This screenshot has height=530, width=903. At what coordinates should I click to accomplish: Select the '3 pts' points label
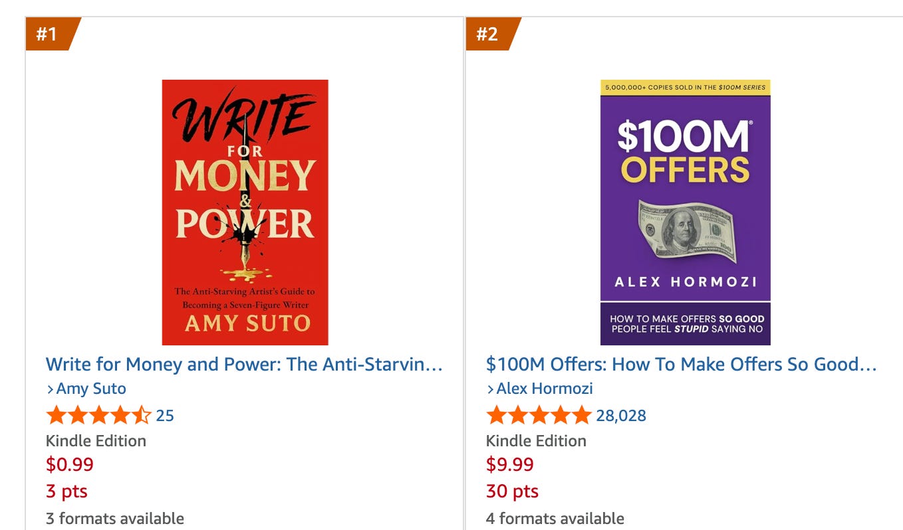click(66, 491)
